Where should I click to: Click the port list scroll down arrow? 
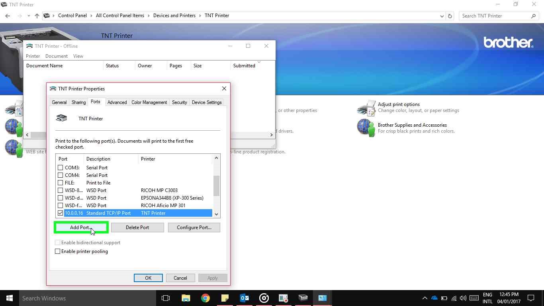click(x=217, y=214)
